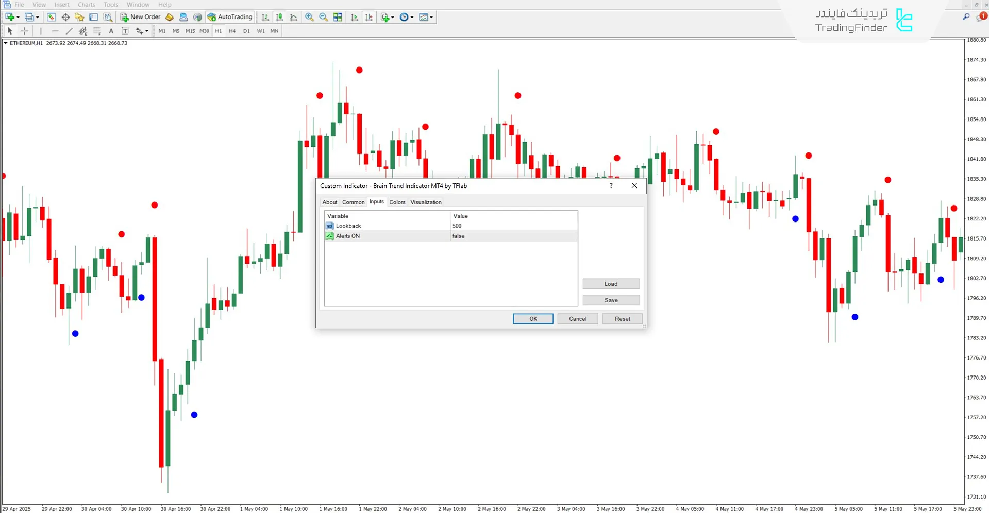The height and width of the screenshot is (513, 989).
Task: Expand the arrows objects dropdown
Action: click(147, 31)
